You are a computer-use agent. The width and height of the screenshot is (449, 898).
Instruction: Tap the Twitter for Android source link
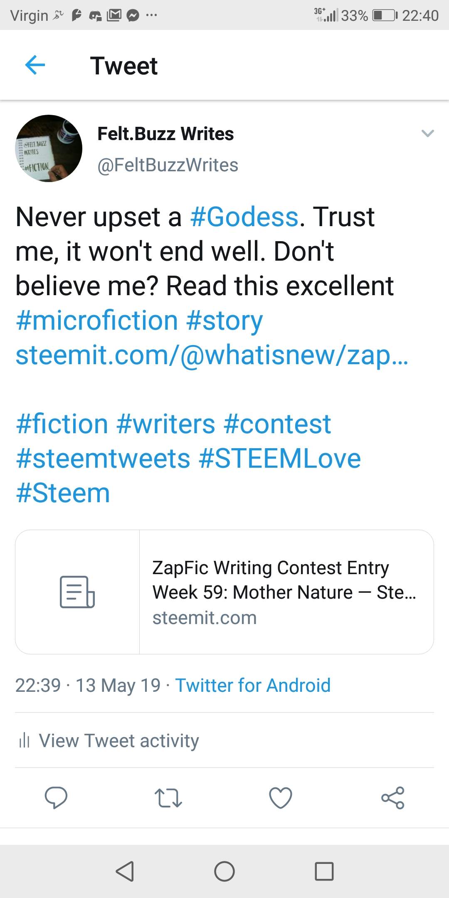[253, 685]
